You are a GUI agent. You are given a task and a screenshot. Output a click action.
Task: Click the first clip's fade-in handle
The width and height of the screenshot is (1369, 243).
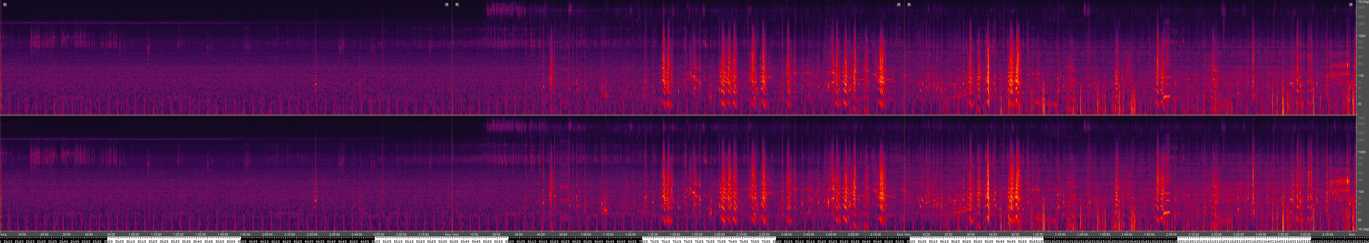pyautogui.click(x=5, y=5)
